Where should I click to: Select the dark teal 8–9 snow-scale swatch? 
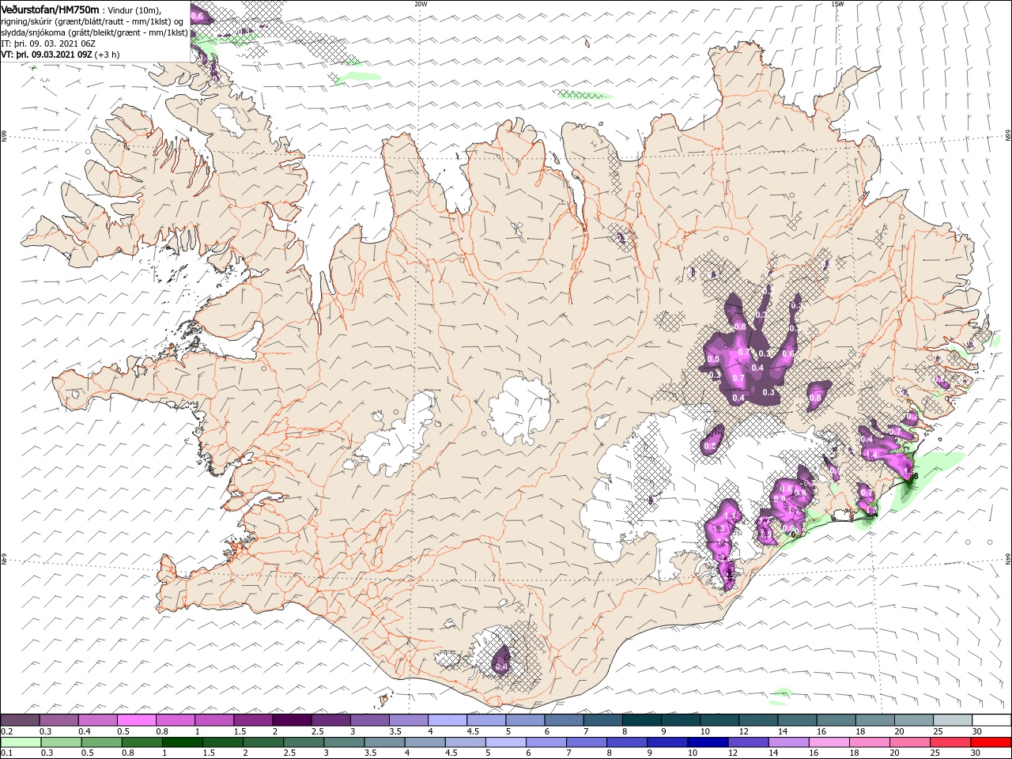pyautogui.click(x=642, y=720)
